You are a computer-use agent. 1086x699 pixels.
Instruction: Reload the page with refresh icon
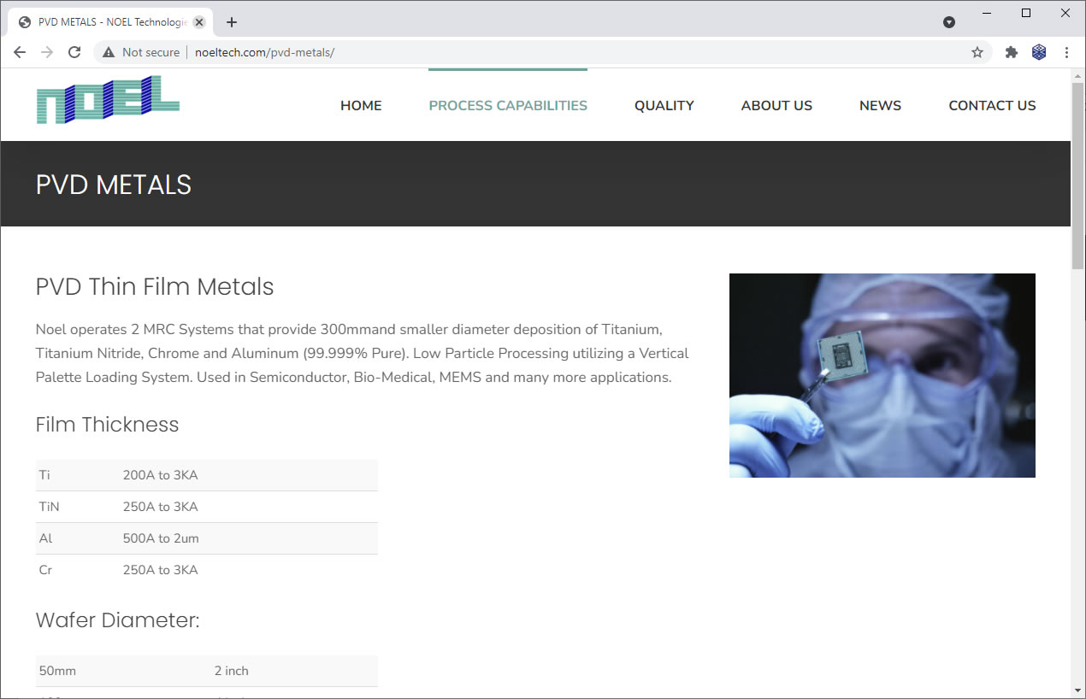coord(74,52)
